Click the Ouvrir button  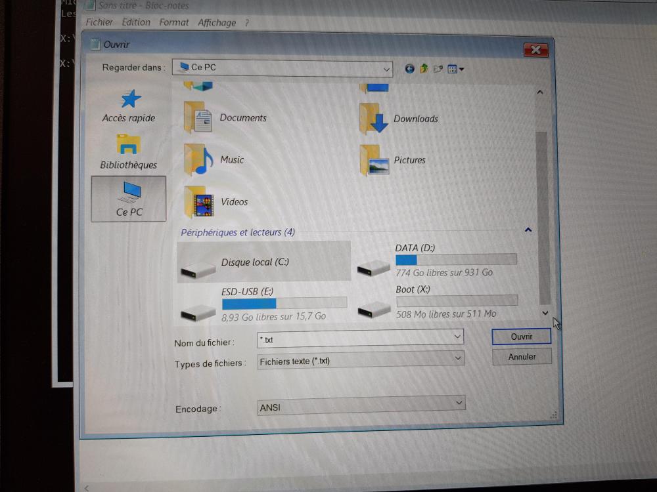click(521, 337)
